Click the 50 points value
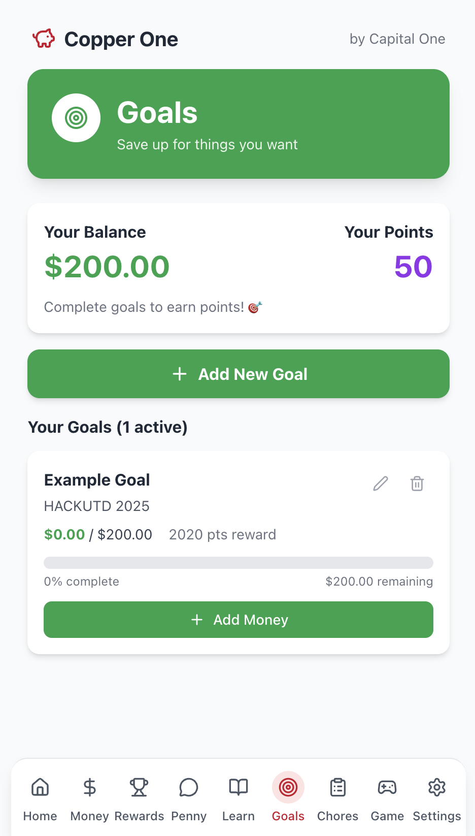 click(414, 267)
